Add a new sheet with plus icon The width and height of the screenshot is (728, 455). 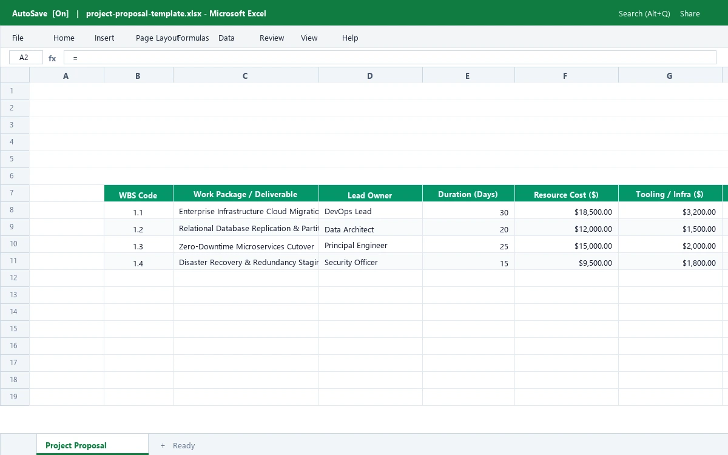(x=163, y=445)
